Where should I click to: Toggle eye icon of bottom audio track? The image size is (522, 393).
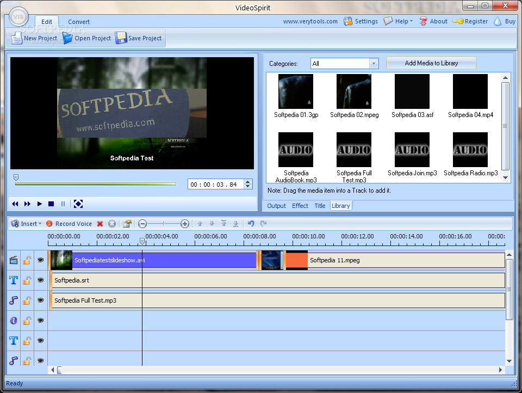[41, 360]
